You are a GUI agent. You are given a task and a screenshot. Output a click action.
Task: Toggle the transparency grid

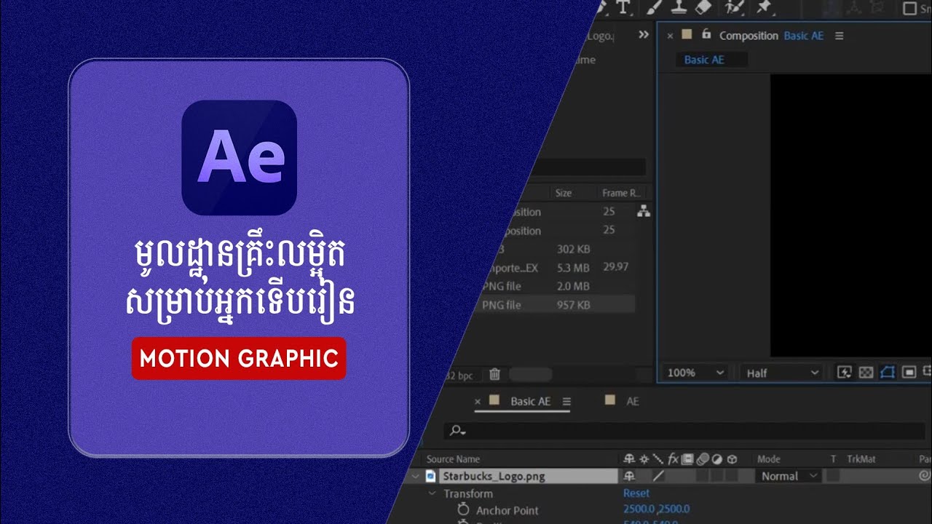[866, 373]
